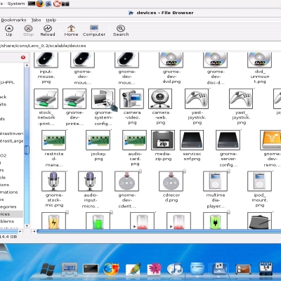
Task: Click the sidebar scroll-down arrow
Action: coord(27,226)
